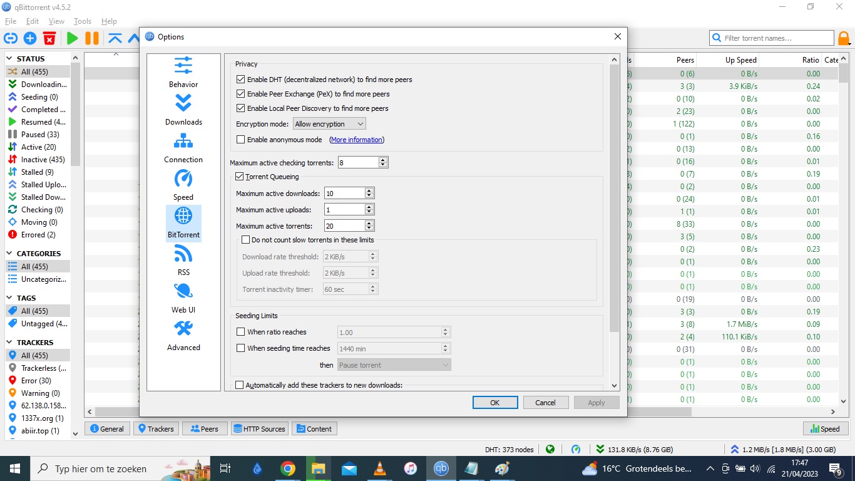Increase Maximum active checking torrents value
This screenshot has height=481, width=855.
[383, 160]
